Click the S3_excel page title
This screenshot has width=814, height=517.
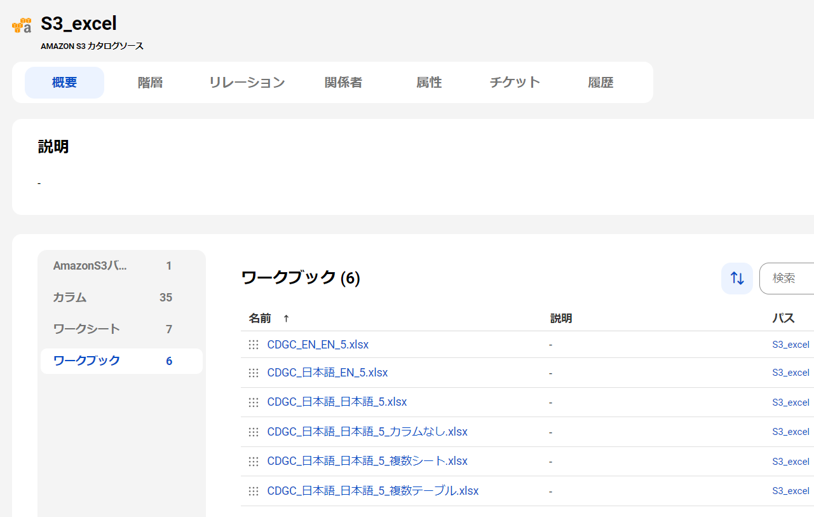[x=79, y=24]
